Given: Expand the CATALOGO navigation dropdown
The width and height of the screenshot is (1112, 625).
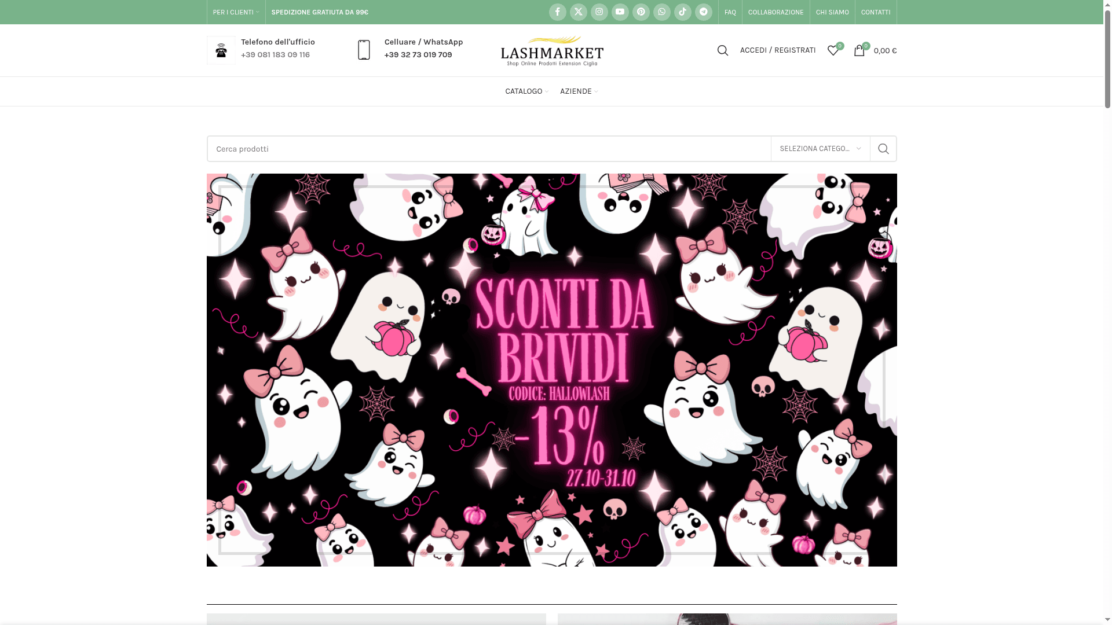Looking at the screenshot, I should click(x=526, y=91).
